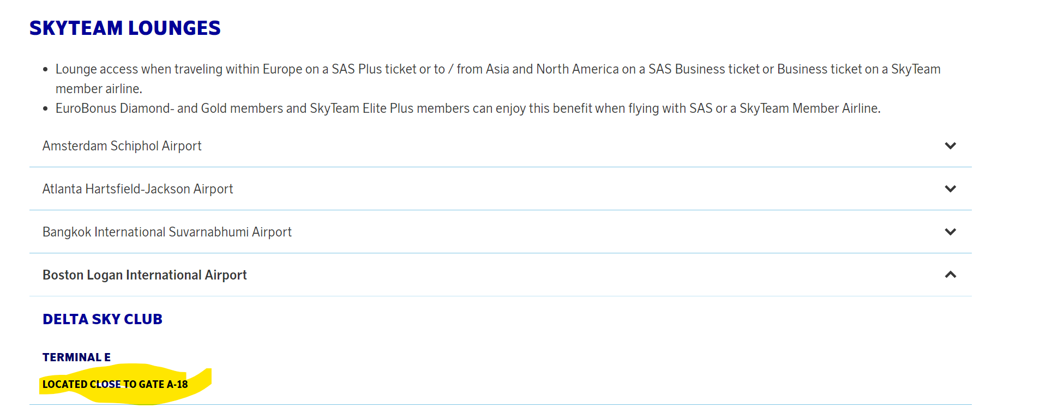
Task: Open the Bangkok International Suvarnabhumi Airport title
Action: click(x=167, y=232)
